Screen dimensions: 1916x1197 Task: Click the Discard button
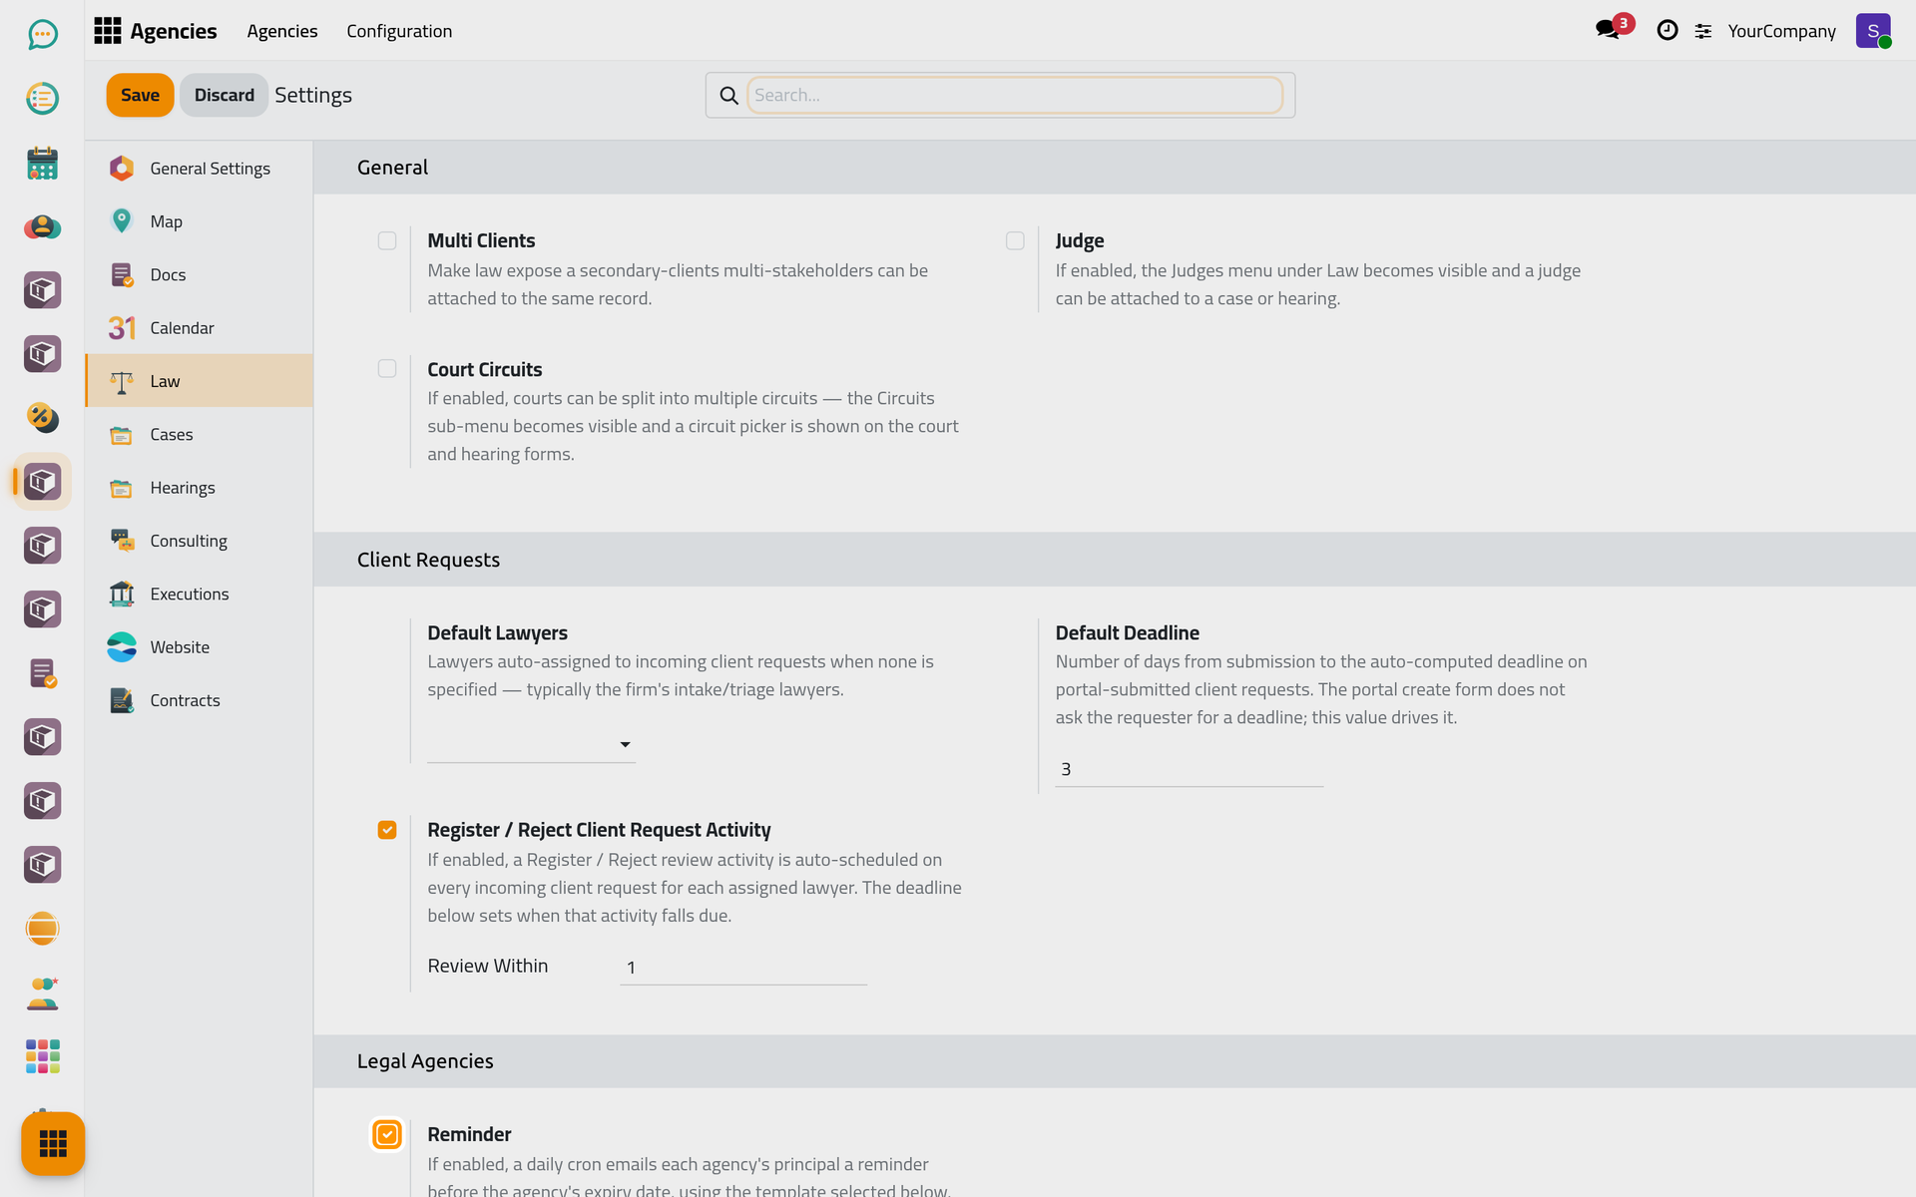click(224, 95)
